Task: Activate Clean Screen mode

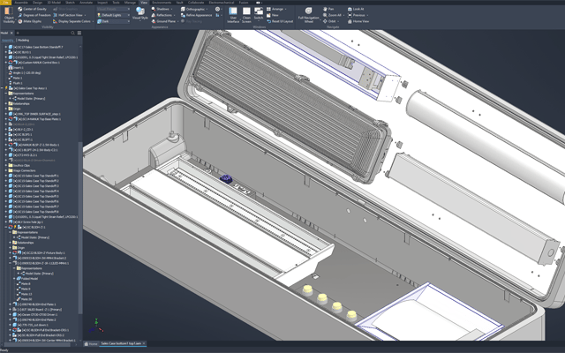Action: 246,15
